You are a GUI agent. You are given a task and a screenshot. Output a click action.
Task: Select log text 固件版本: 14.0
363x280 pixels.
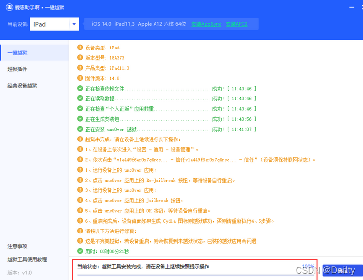click(103, 78)
